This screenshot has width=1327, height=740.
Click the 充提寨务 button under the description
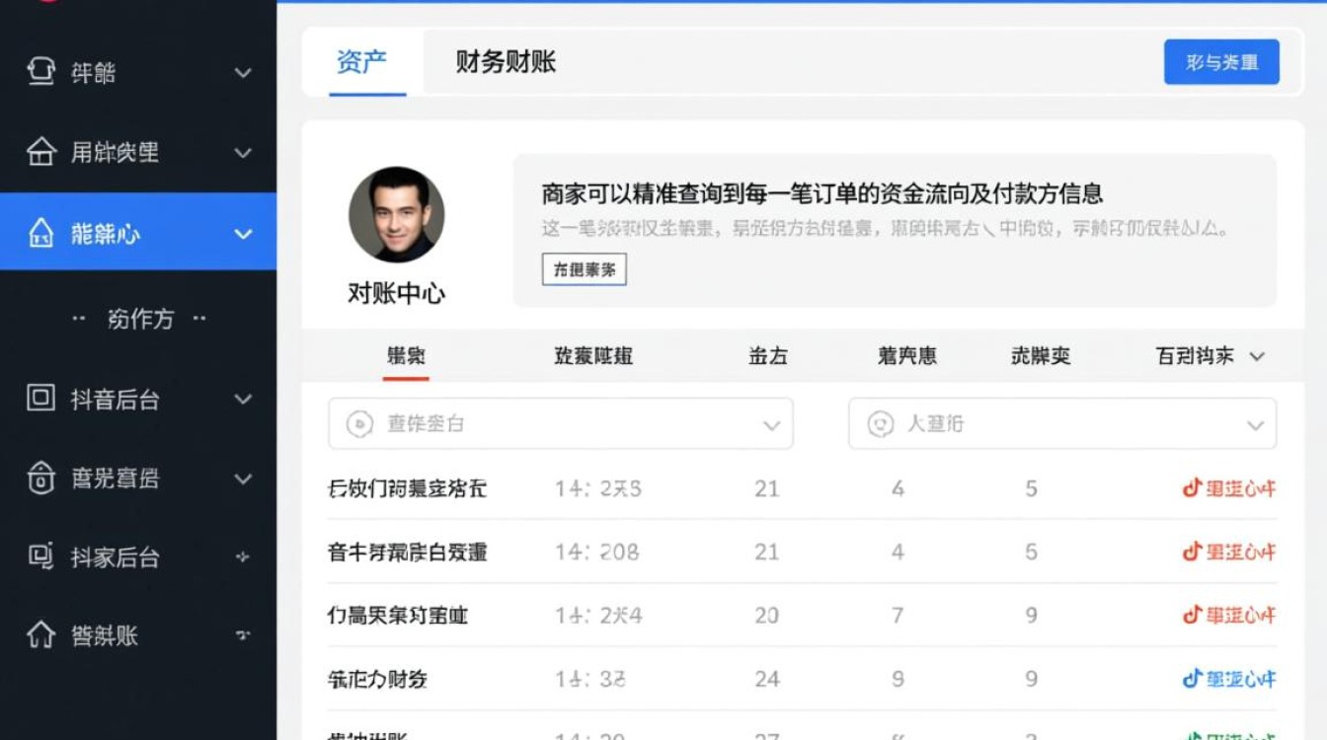point(584,268)
